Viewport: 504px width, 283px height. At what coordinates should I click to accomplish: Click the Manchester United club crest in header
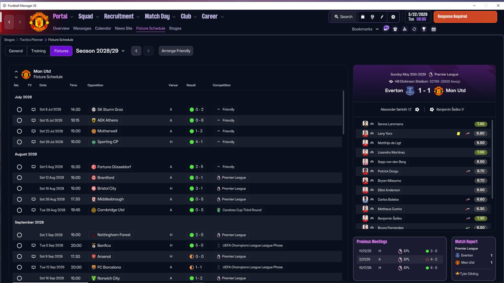point(39,22)
